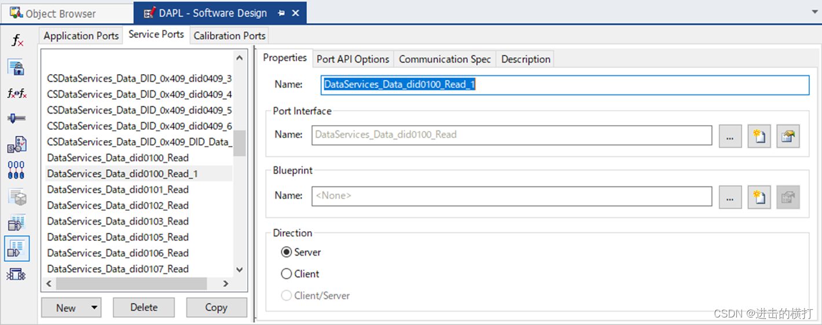Click the slider-shaped icon in left sidebar
The height and width of the screenshot is (325, 822).
[x=16, y=118]
